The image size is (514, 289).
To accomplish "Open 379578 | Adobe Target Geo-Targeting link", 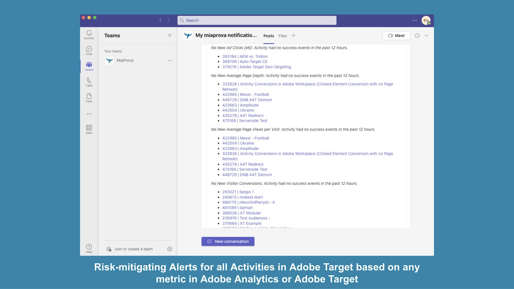I will coord(257,67).
